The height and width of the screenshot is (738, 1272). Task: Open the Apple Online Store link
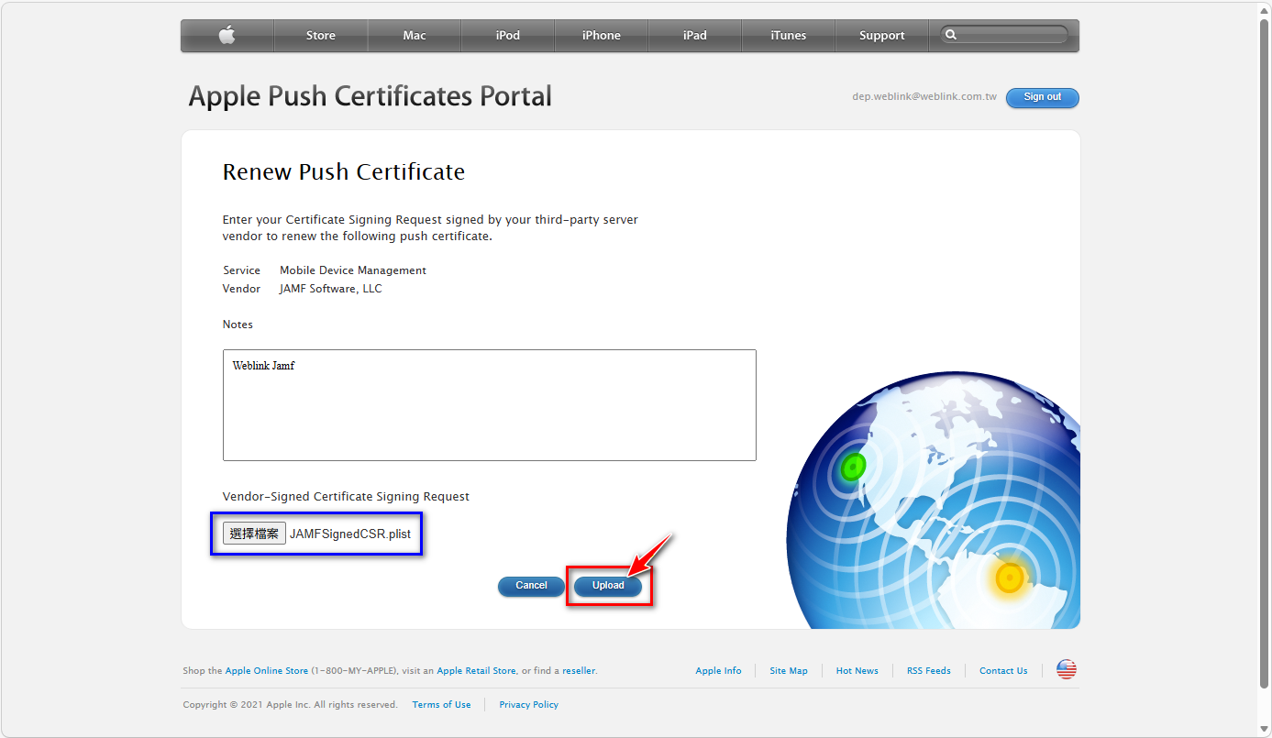[267, 671]
